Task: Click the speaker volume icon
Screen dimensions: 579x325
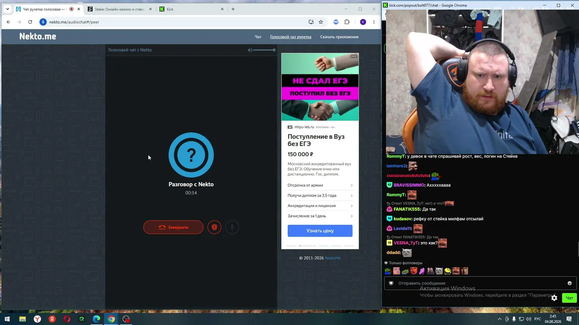Action: [x=250, y=50]
